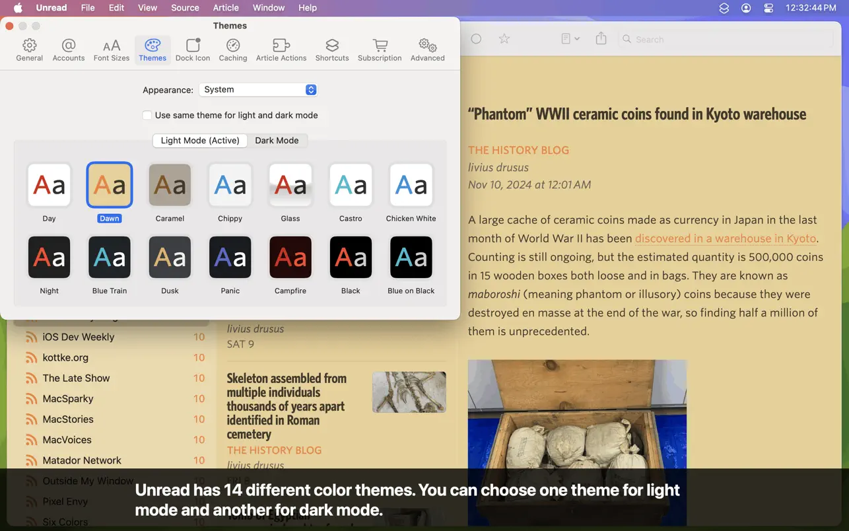Click the user account icon in menu bar
Image resolution: width=849 pixels, height=531 pixels.
(x=746, y=8)
